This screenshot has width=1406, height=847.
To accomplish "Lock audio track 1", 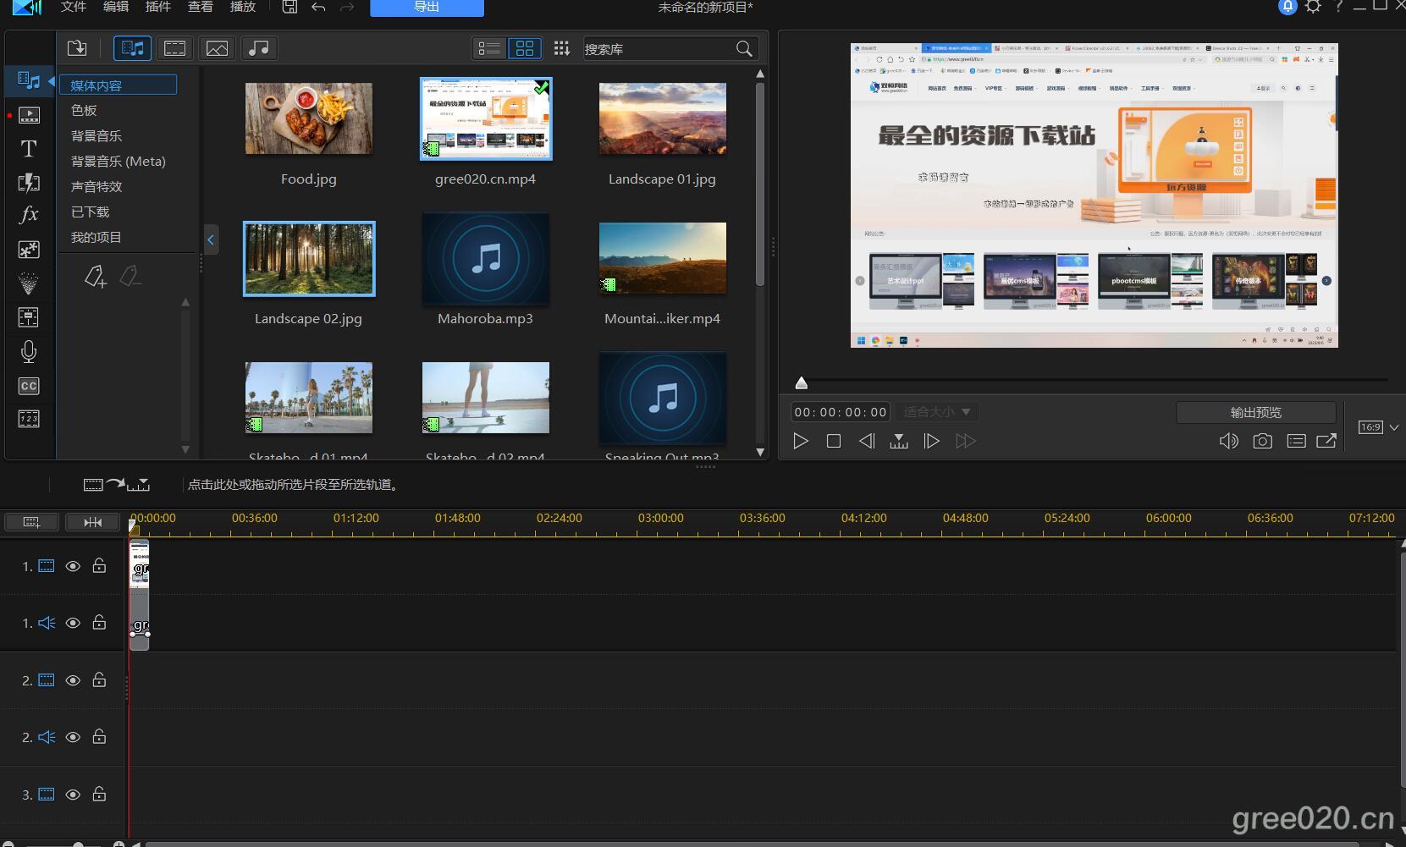I will tap(99, 622).
